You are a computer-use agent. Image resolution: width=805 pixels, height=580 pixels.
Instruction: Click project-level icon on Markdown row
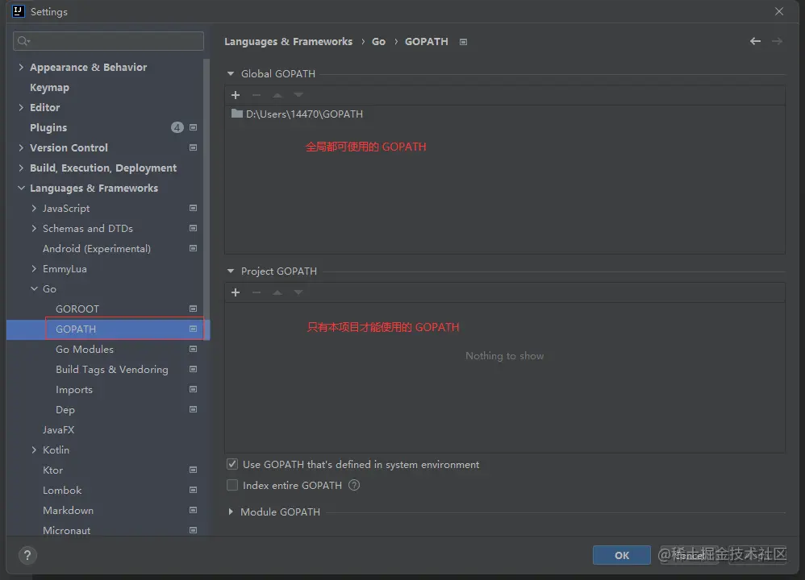[x=193, y=510]
